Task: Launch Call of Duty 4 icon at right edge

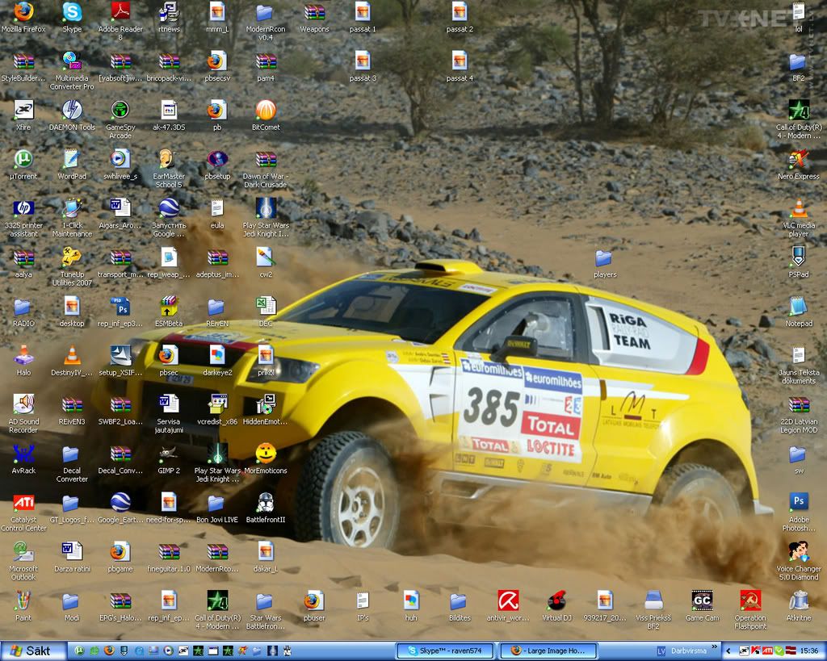Action: coord(799,119)
